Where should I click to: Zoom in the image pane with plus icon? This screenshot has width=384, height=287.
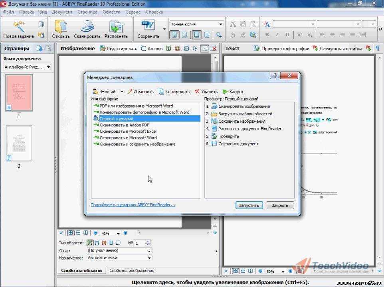point(126,233)
